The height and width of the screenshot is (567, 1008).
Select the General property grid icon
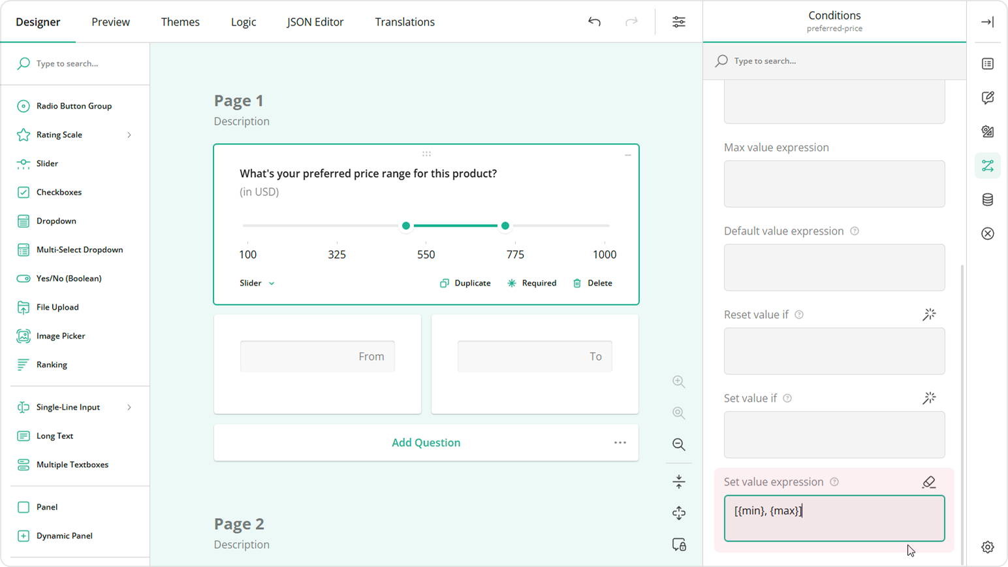click(988, 63)
